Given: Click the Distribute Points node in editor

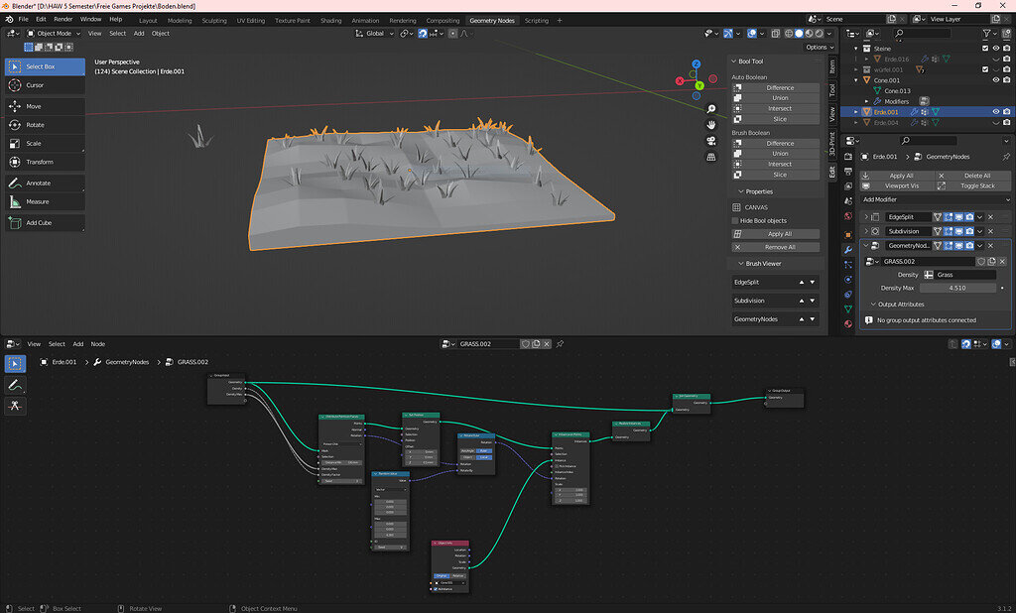Looking at the screenshot, I should 340,418.
